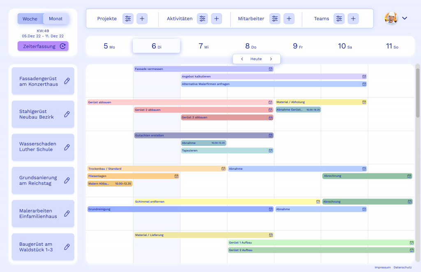The image size is (421, 272).
Task: Add a new Mitarbeiter with plus icon
Action: (x=289, y=18)
